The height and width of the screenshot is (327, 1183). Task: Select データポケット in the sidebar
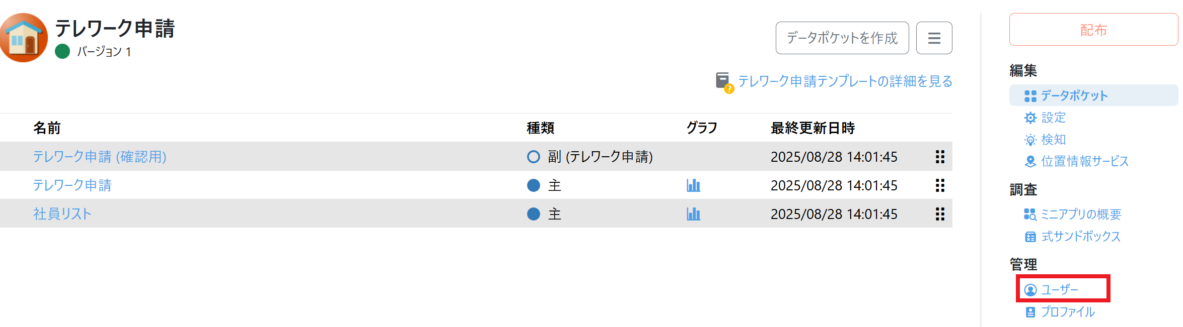click(1074, 95)
